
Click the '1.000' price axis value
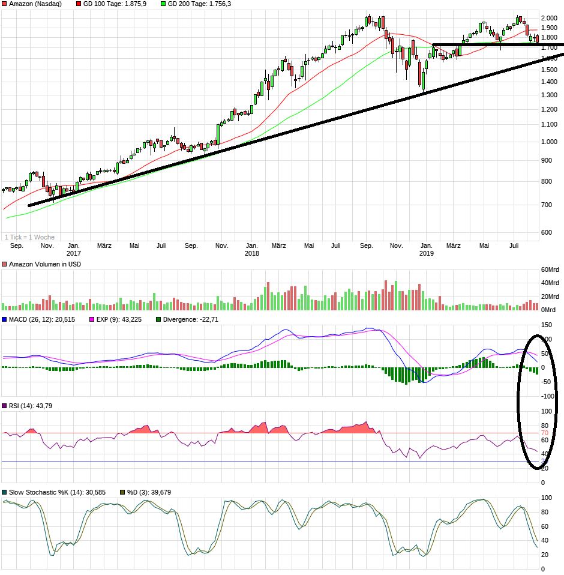(x=550, y=142)
